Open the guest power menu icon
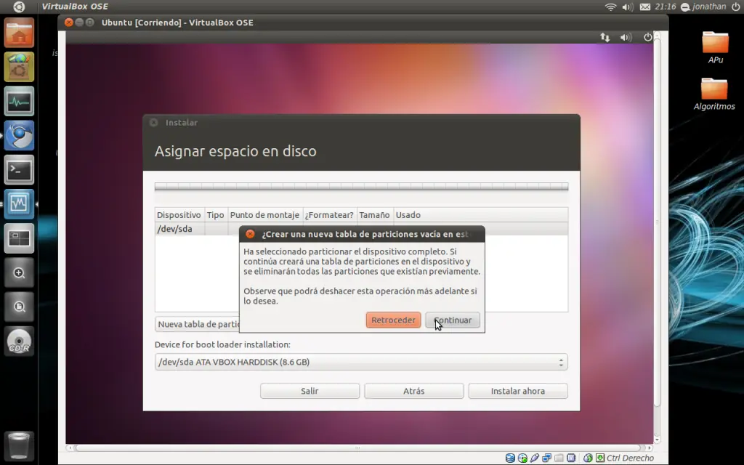 click(647, 37)
